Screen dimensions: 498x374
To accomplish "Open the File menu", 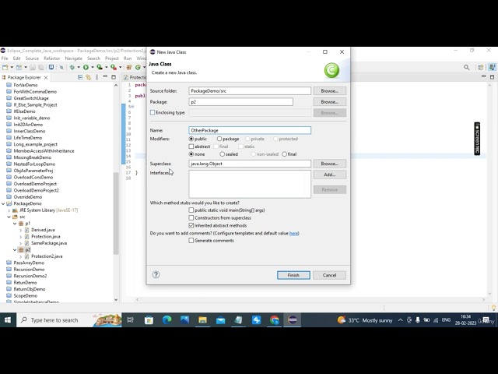I will pos(5,58).
